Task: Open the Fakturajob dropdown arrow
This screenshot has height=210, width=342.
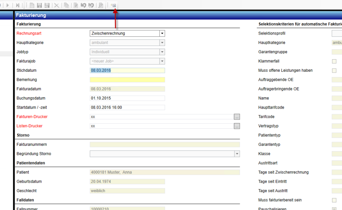Action: click(x=162, y=61)
